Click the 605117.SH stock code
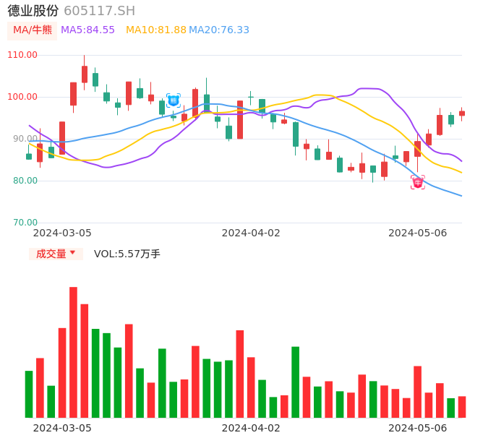The image size is (496, 438). 99,11
